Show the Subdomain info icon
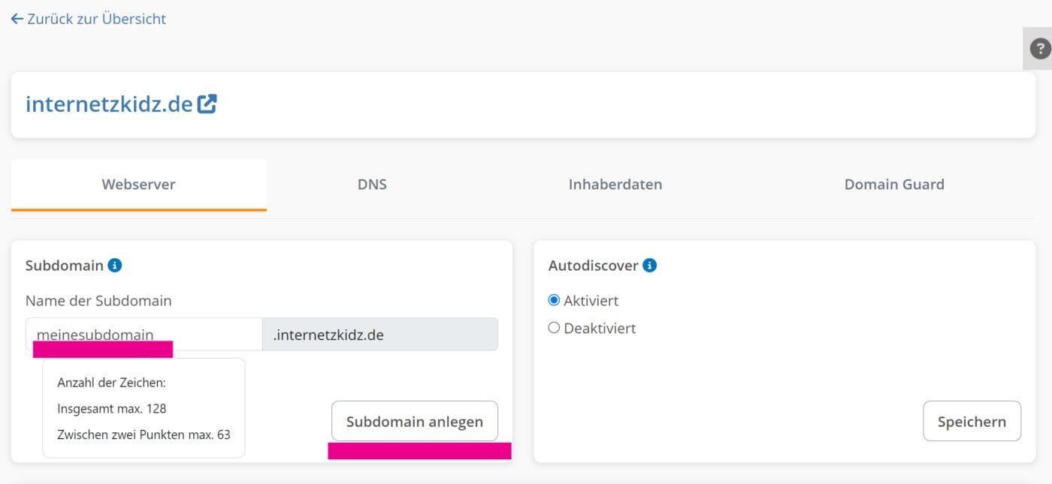Screen dimensions: 1052x484 (115, 265)
